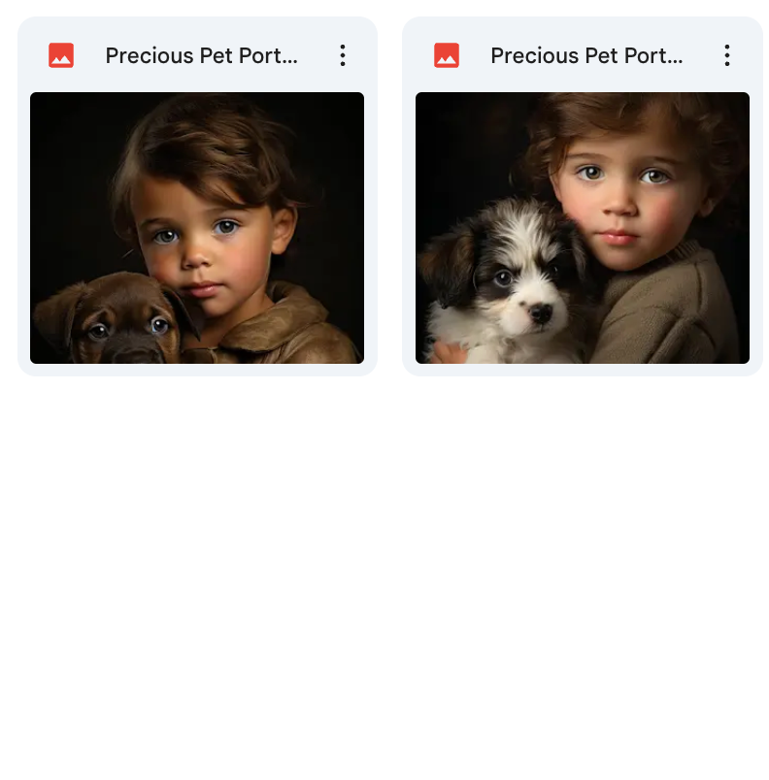The height and width of the screenshot is (780, 769).
Task: Select the left Precious Pet Port... title
Action: tap(201, 55)
